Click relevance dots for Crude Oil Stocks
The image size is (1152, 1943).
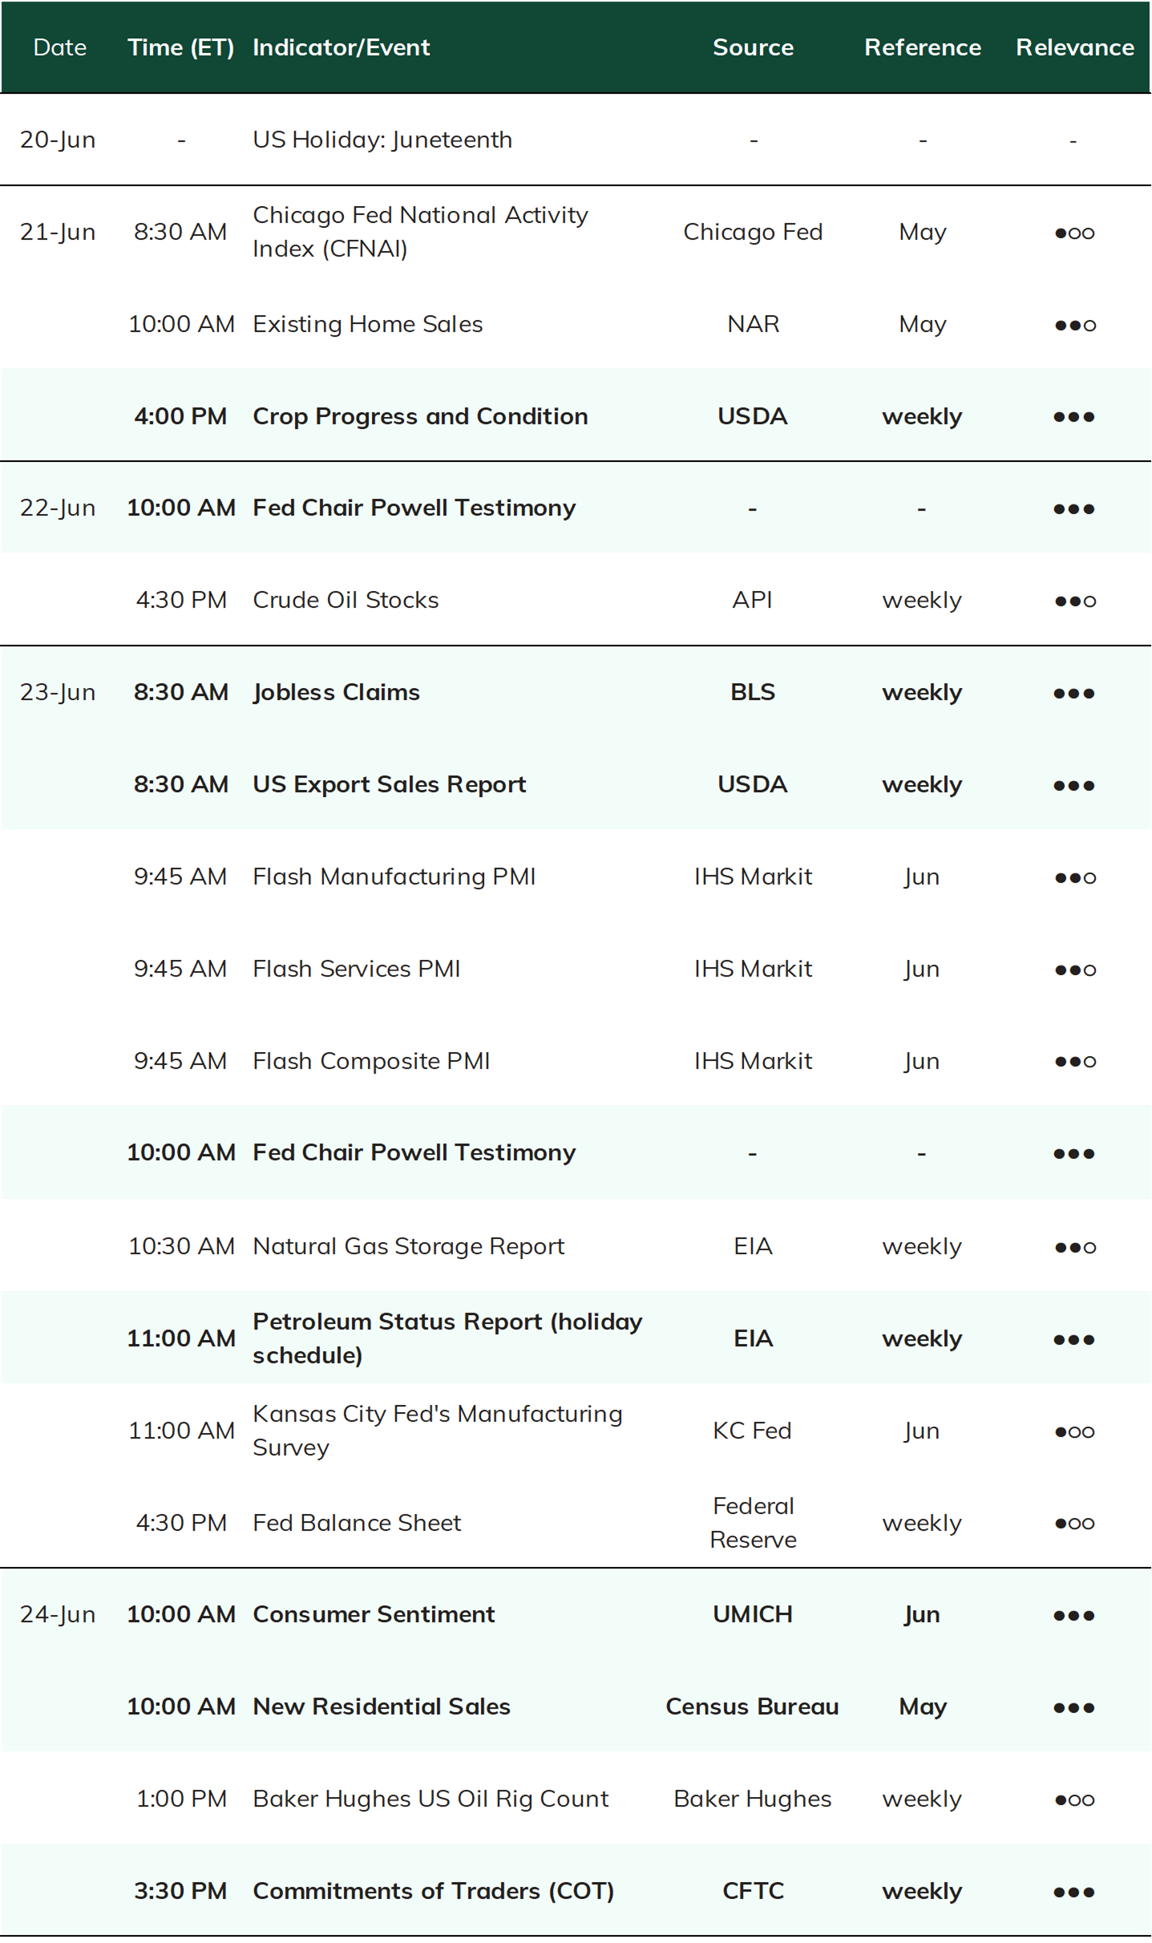(1074, 601)
